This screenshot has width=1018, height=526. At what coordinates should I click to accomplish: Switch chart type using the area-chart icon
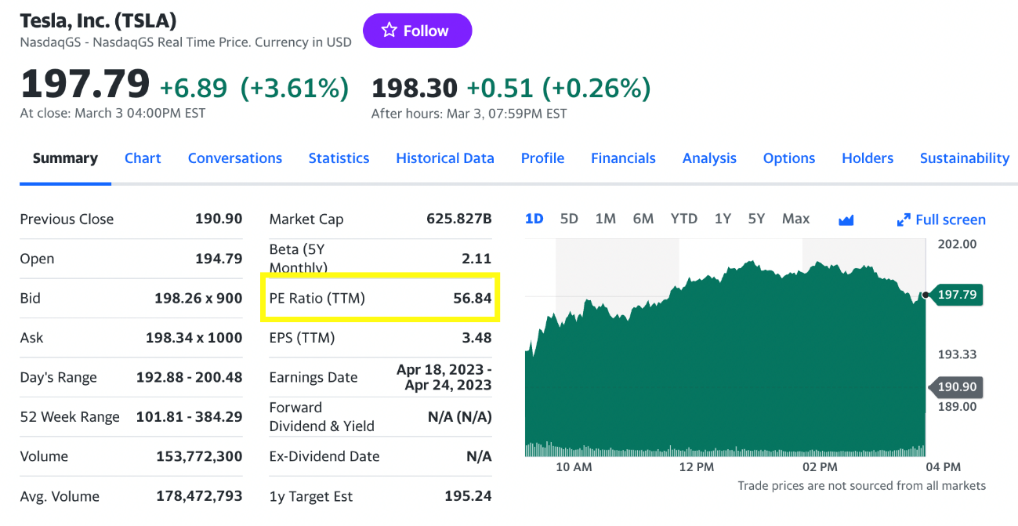[846, 220]
